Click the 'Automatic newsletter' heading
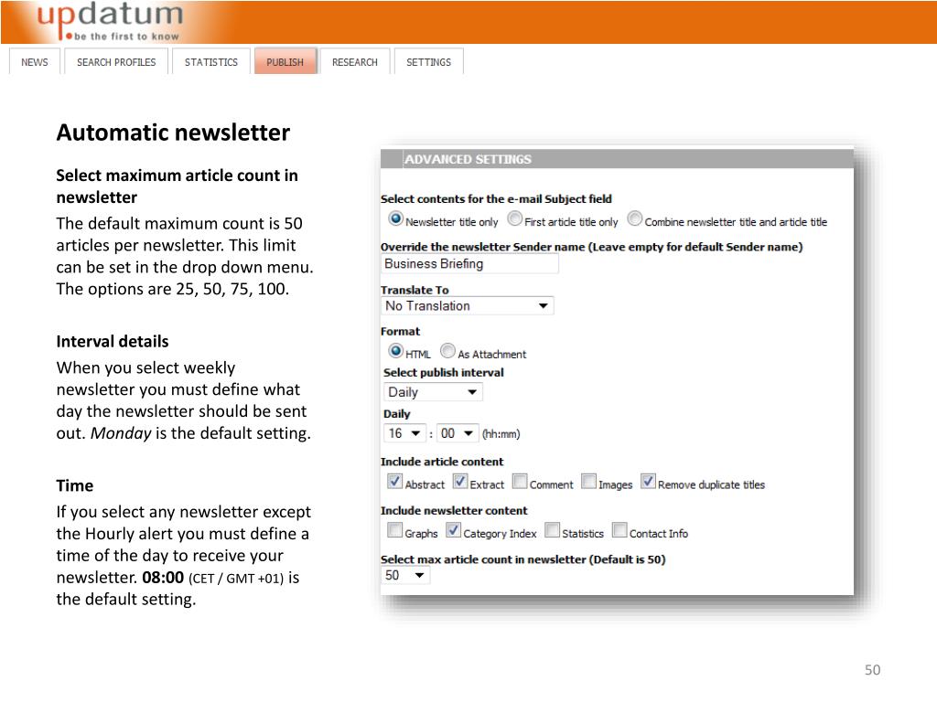The width and height of the screenshot is (937, 702). click(x=173, y=133)
